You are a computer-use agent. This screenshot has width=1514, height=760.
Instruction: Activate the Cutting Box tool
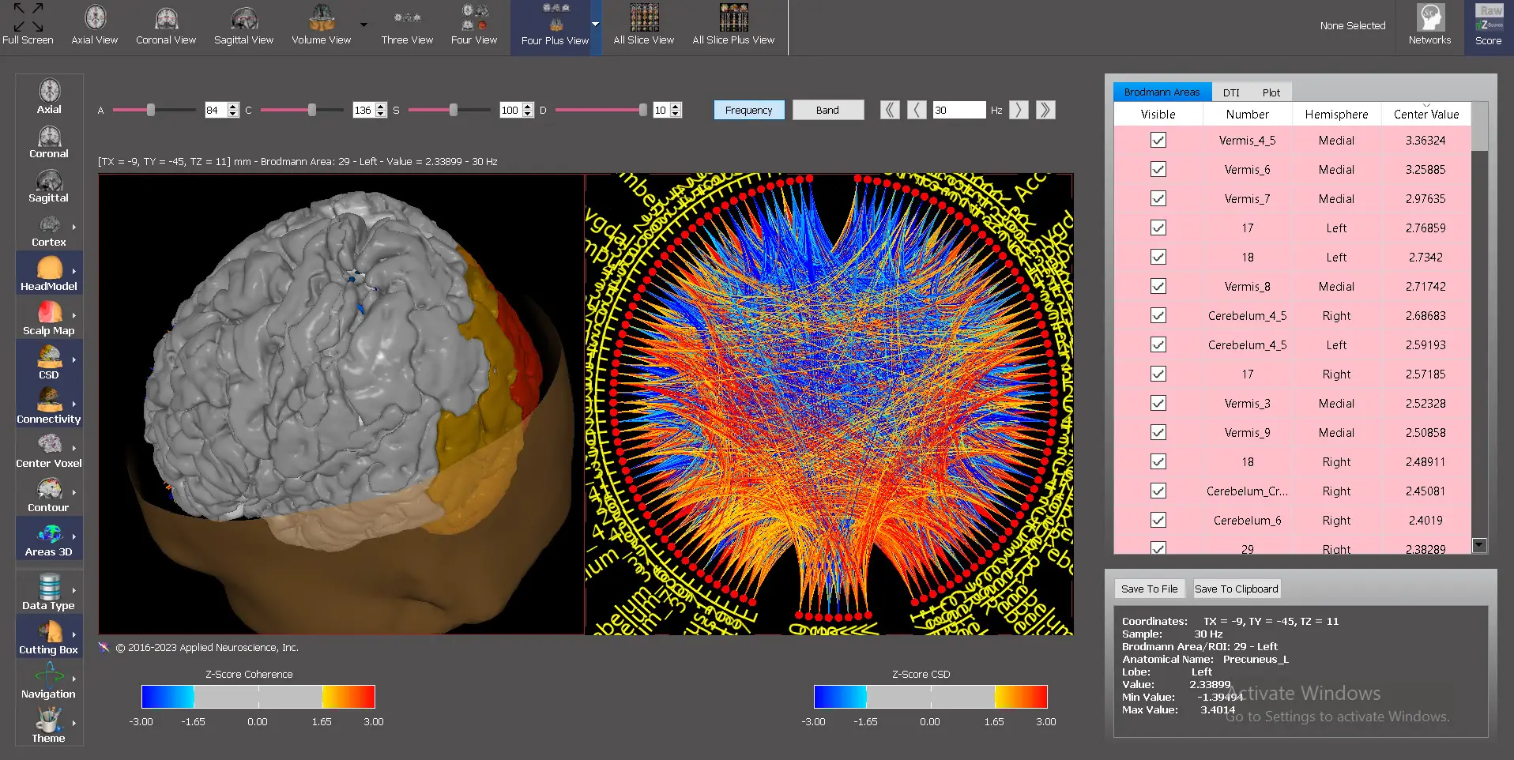pyautogui.click(x=49, y=638)
